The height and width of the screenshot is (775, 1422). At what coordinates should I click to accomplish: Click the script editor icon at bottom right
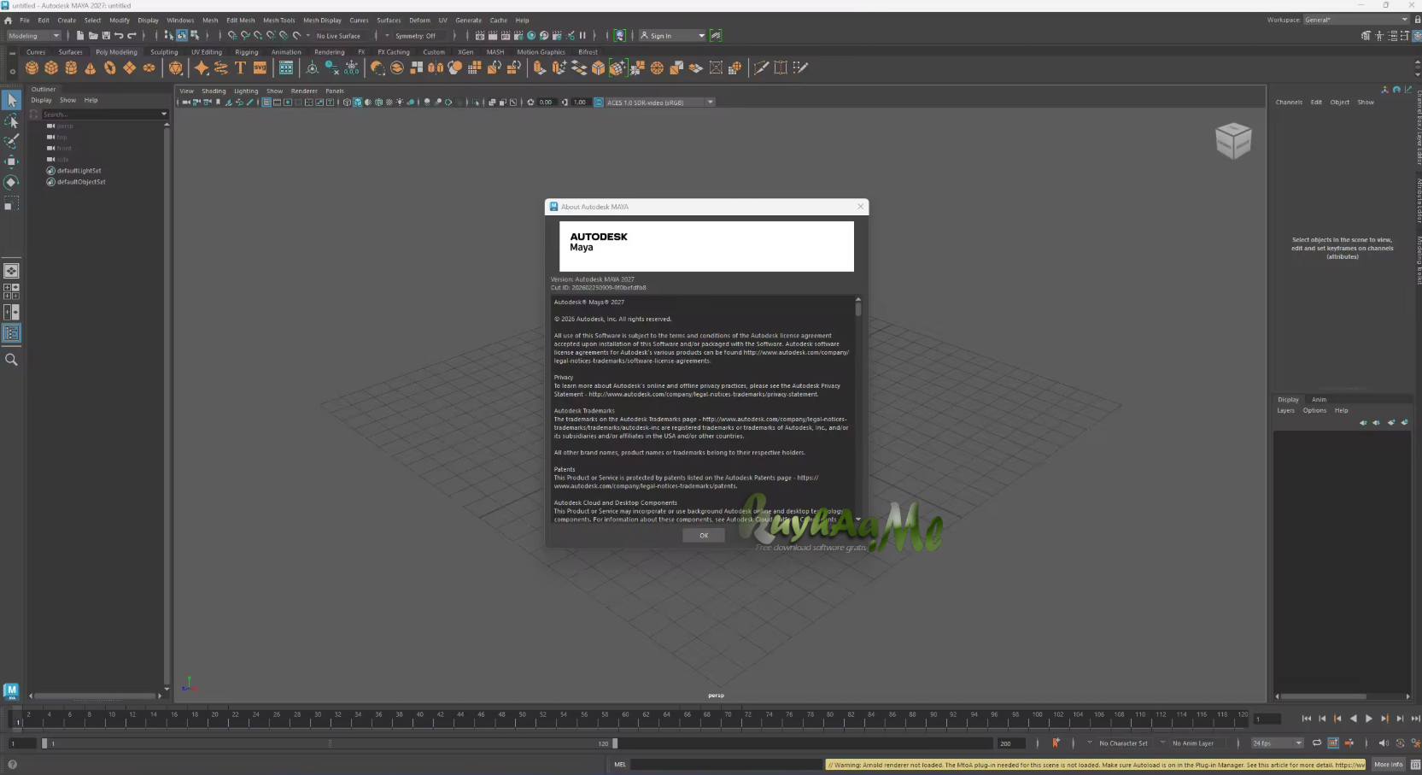click(x=1415, y=765)
